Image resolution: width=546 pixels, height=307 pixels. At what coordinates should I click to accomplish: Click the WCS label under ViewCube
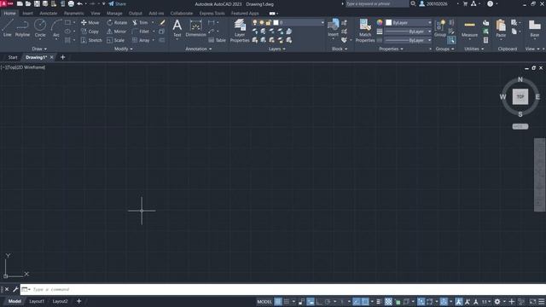(x=520, y=126)
